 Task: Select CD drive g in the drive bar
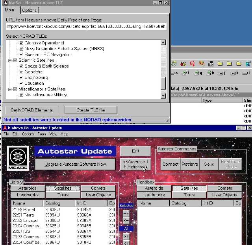198,73
